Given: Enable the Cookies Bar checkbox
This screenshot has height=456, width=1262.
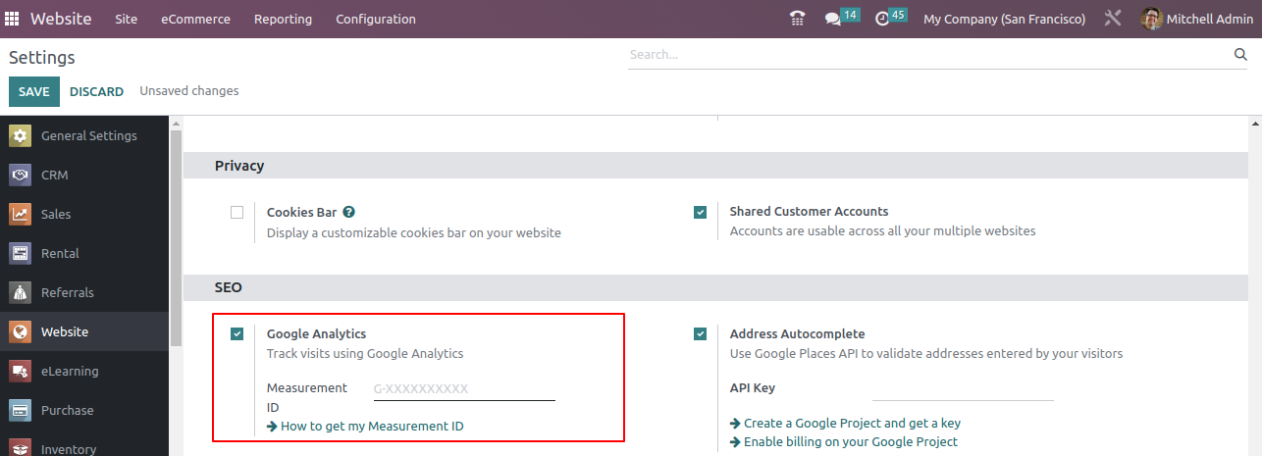Looking at the screenshot, I should (237, 212).
